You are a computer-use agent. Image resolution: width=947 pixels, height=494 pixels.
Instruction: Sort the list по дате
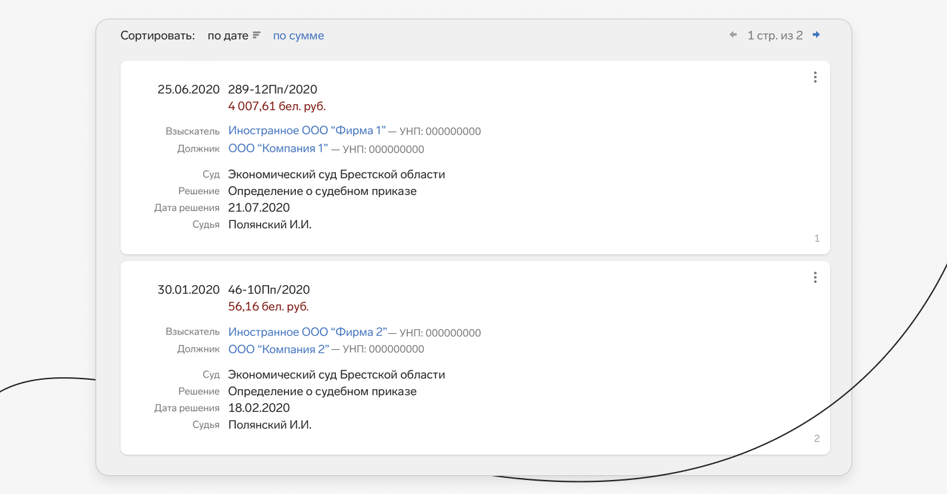228,35
